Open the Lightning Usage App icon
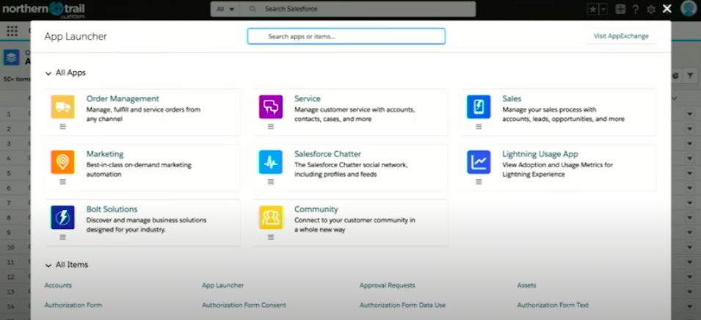 coord(479,162)
